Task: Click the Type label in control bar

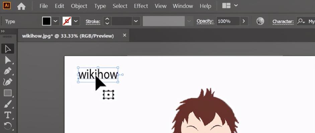Action: (x=10, y=22)
